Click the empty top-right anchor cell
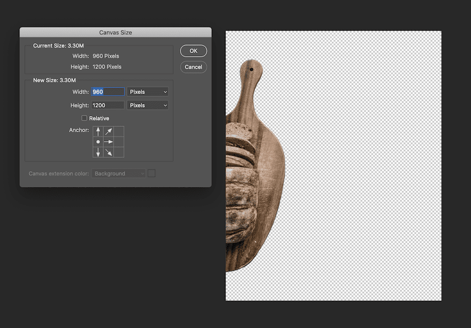The height and width of the screenshot is (328, 471). click(x=119, y=132)
